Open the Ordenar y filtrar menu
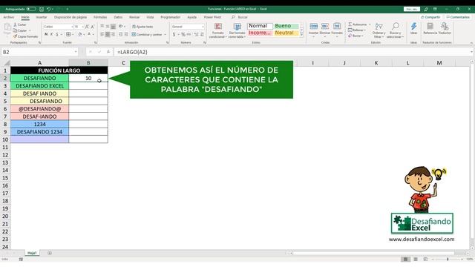Image resolution: width=475 pixels, height=267 pixels. [379, 30]
